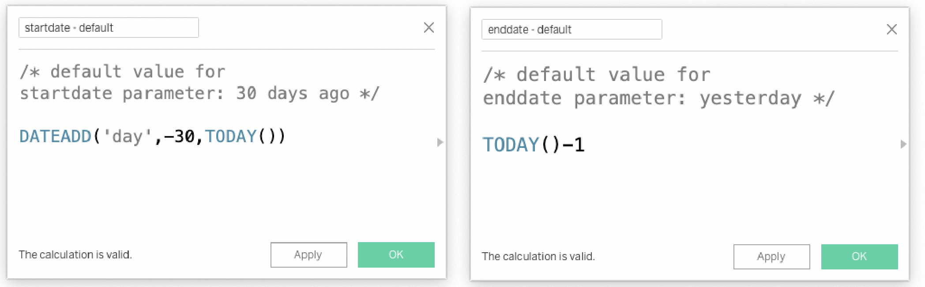The height and width of the screenshot is (287, 925).
Task: Focus the 'startdate - default' name field
Action: 109,28
